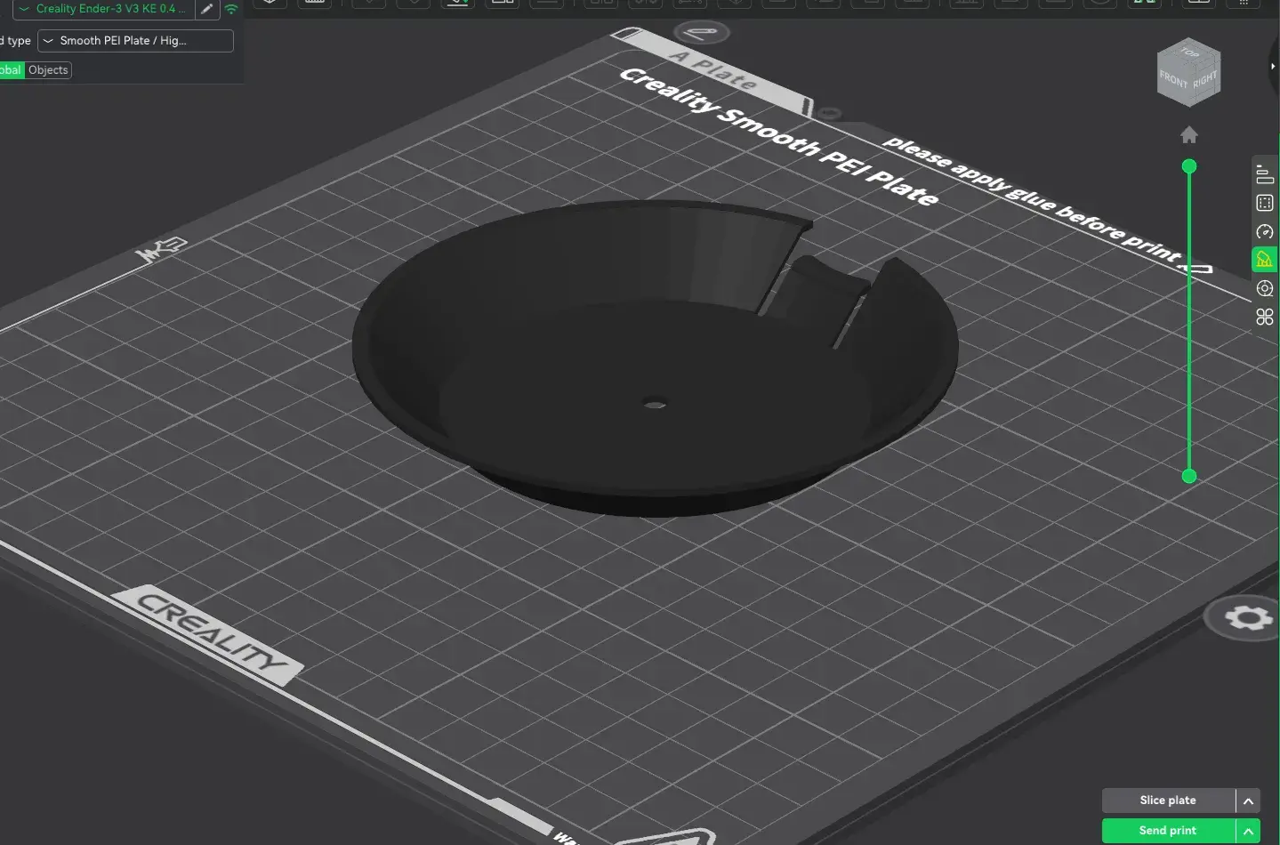Open the Creality Ender-3 V3 KE printer preset dropdown
Viewport: 1280px width, 845px height.
[103, 9]
